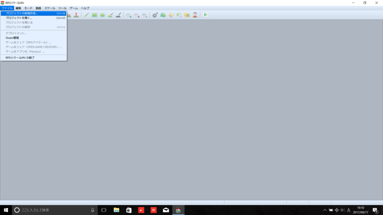Select the Flood Fill tool
This screenshot has height=215, width=383.
110,15
